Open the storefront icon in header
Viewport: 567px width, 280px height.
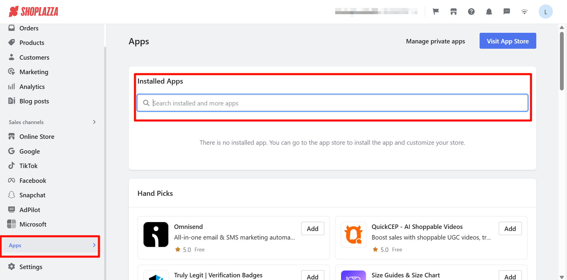[454, 12]
